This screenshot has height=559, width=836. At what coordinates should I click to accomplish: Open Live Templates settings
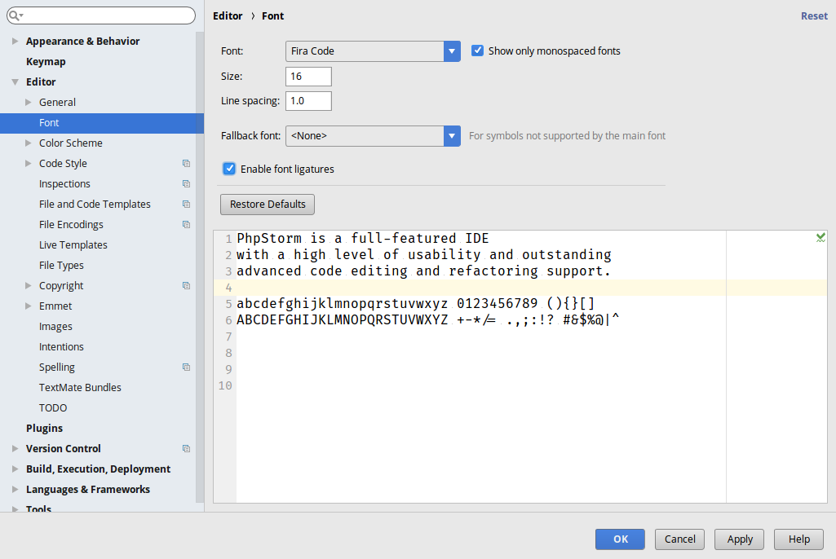(x=73, y=245)
